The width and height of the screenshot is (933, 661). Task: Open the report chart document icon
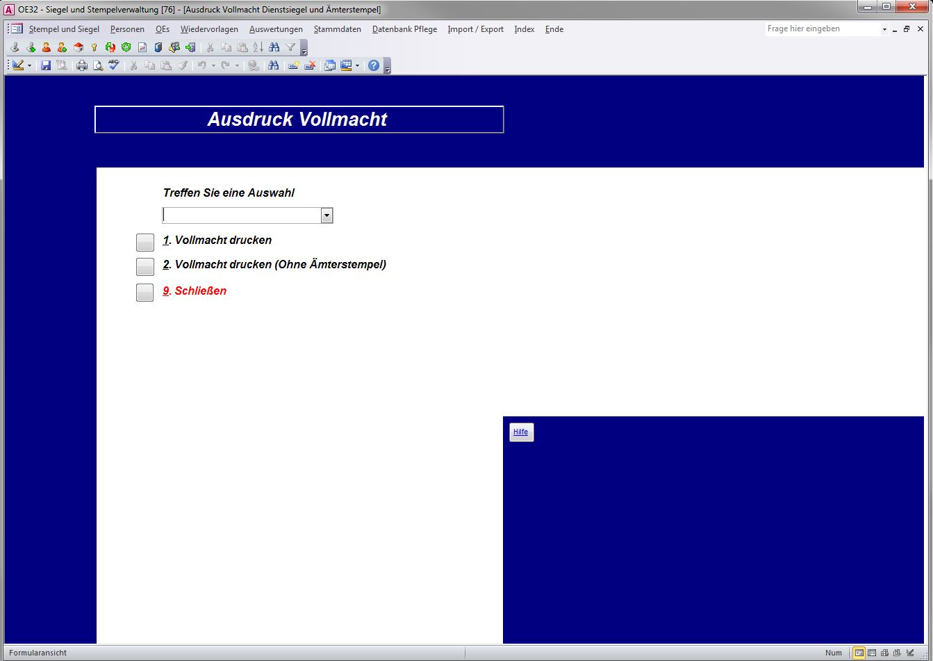coord(142,47)
